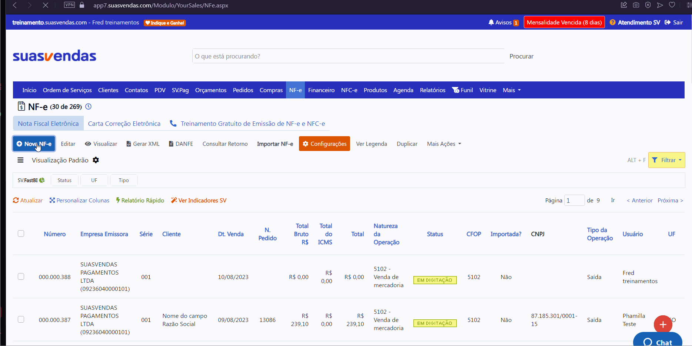This screenshot has height=346, width=692.
Task: Open the Chat bubble widget
Action: click(658, 340)
